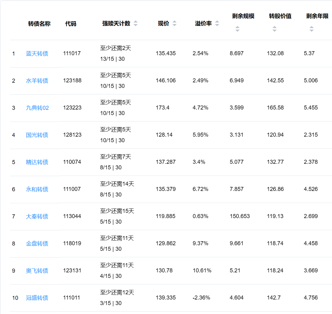Open the 蓝天转债 bond link
Screen dimensions: 332x314
(37, 54)
